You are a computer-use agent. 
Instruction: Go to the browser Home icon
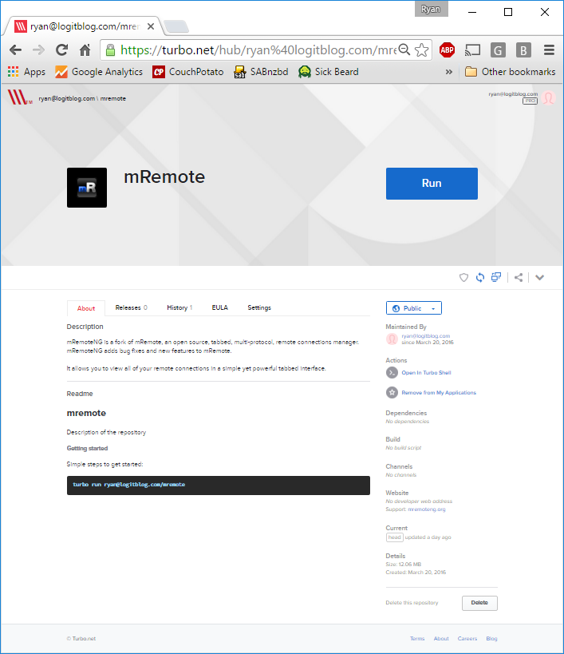click(85, 50)
